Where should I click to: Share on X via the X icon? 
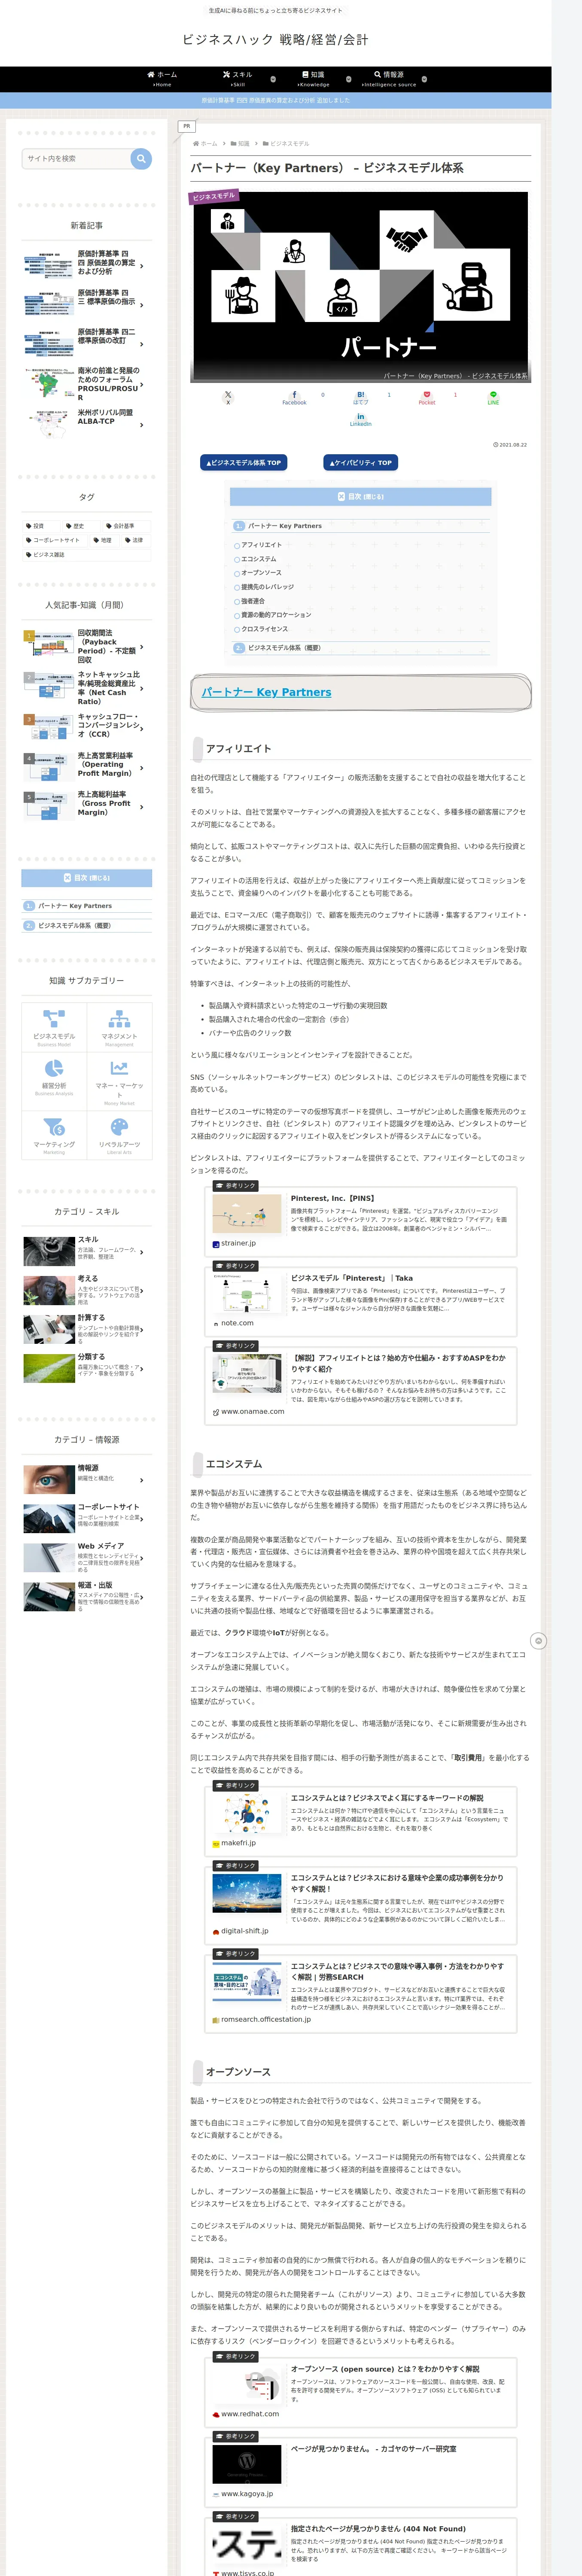pyautogui.click(x=228, y=397)
